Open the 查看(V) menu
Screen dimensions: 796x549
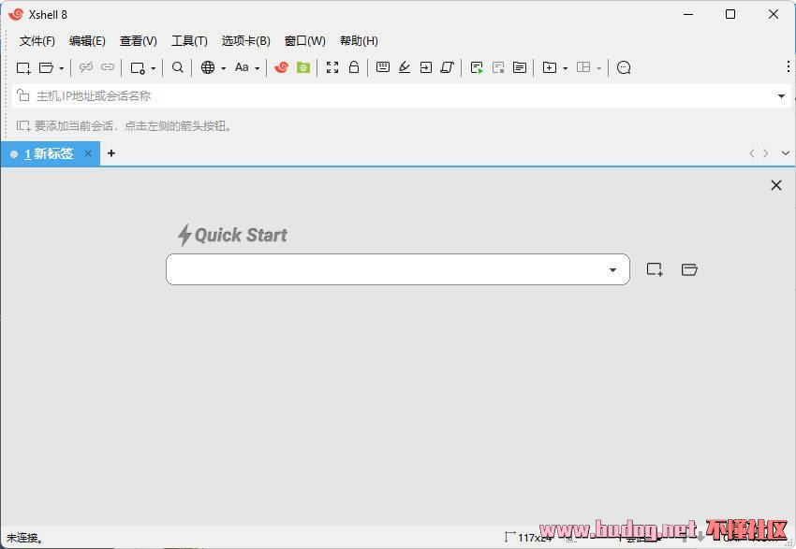pyautogui.click(x=138, y=41)
